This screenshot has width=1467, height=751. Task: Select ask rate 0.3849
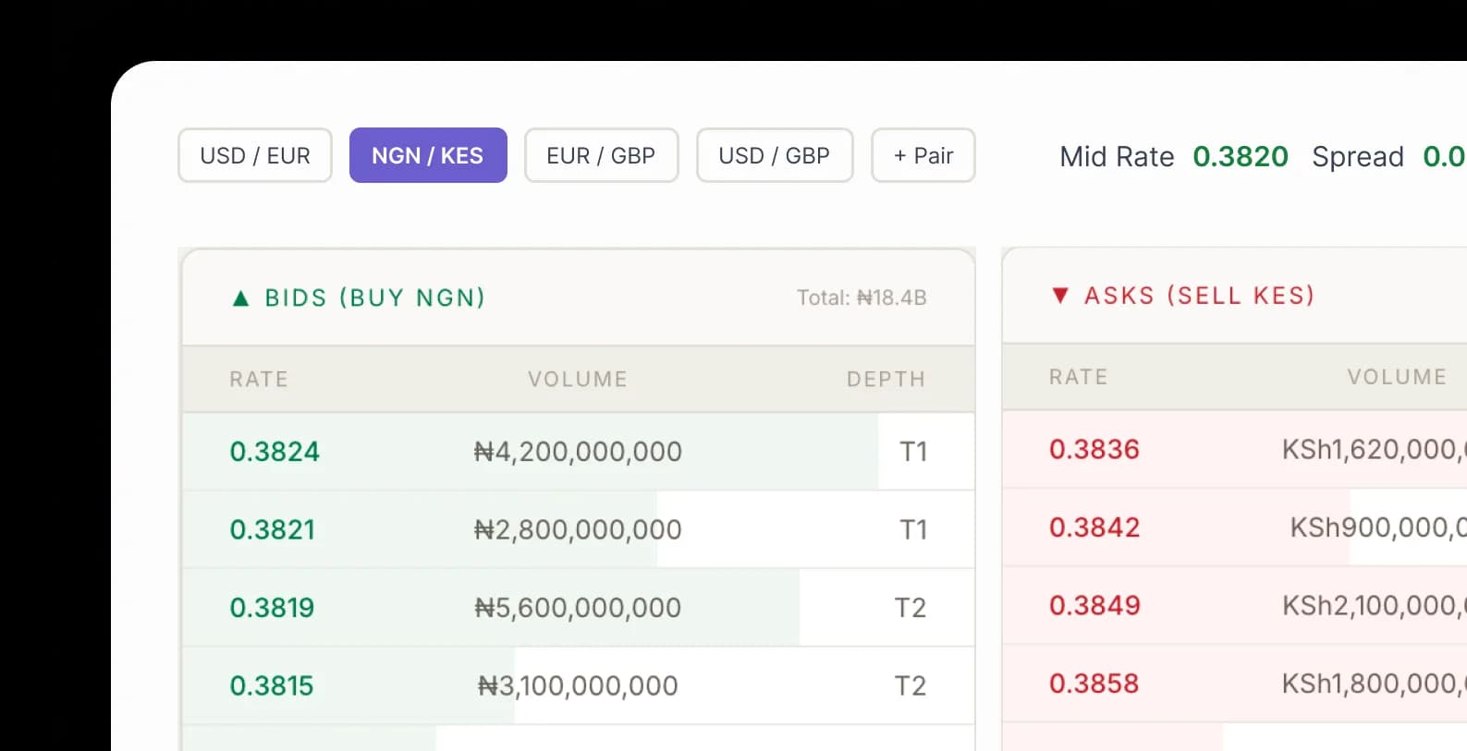[1094, 606]
